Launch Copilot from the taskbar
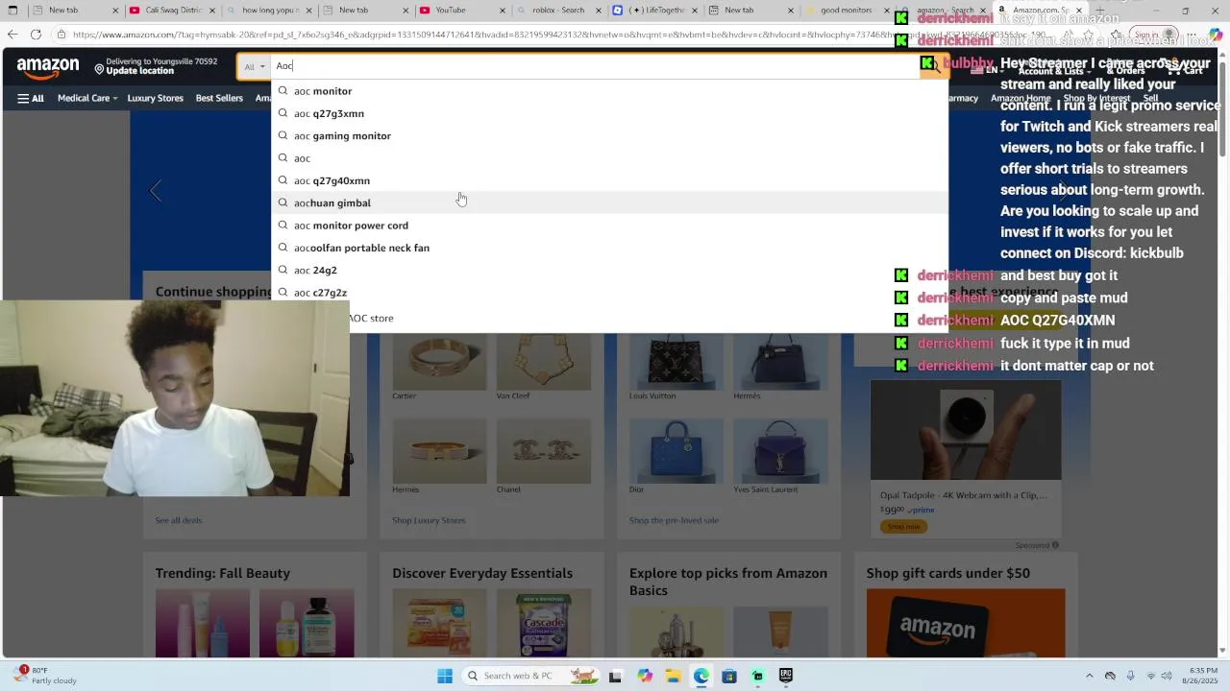Screen dimensions: 1230x691 [645, 676]
